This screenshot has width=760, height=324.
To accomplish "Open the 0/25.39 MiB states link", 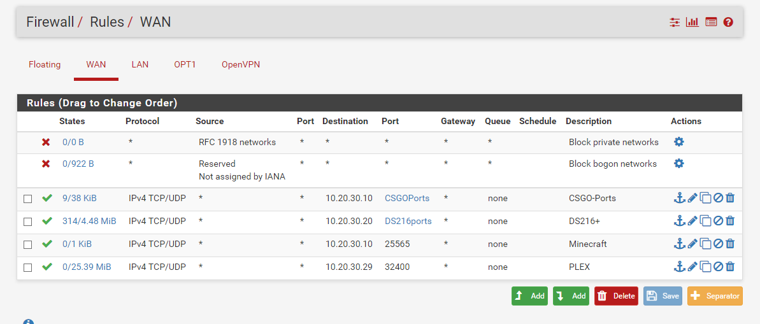I will (x=87, y=267).
